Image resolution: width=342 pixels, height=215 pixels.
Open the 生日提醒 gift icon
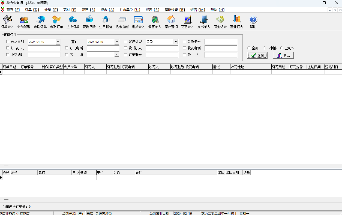[106, 20]
